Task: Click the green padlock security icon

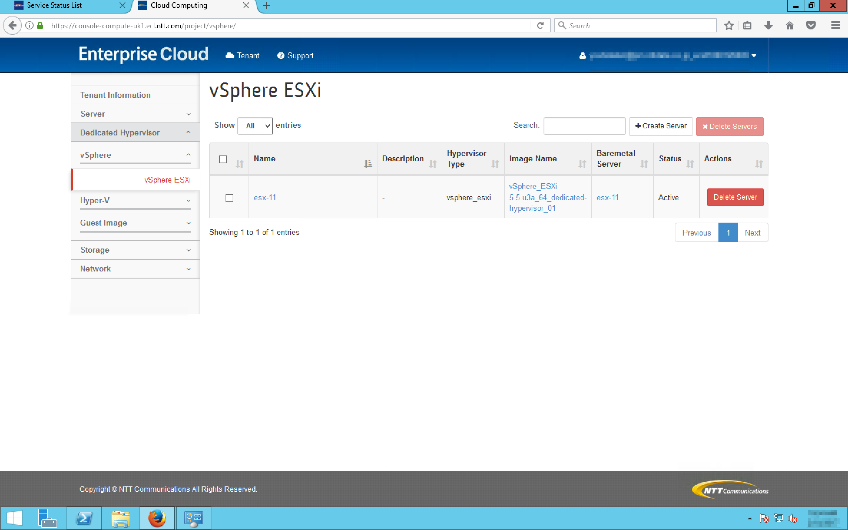Action: point(40,26)
